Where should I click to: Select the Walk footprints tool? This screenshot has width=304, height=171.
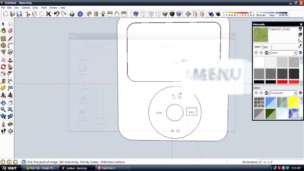coord(3,131)
